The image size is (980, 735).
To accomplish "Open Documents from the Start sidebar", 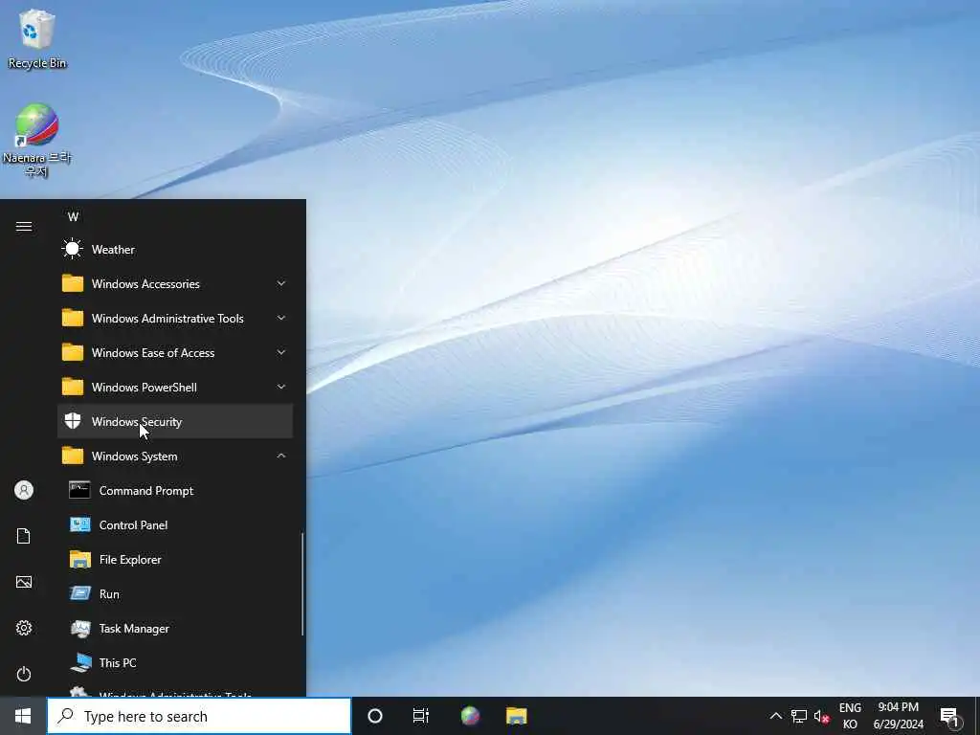I will (x=24, y=536).
